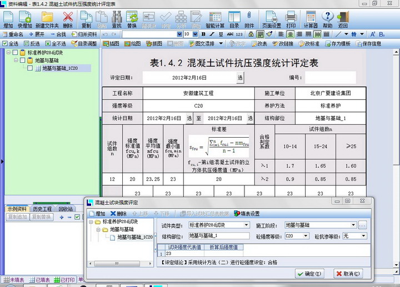Create a new folder with 新建文件夹
Image resolution: width=400 pixels, height=287 pixels.
[47, 19]
